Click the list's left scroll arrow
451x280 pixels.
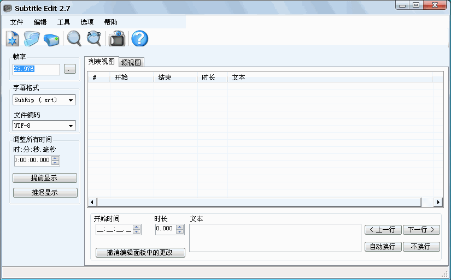[92, 202]
